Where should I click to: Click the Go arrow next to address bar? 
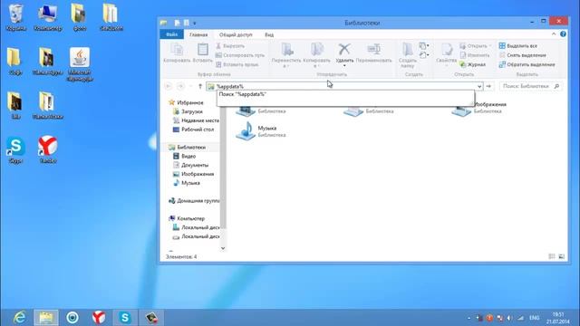pos(488,86)
